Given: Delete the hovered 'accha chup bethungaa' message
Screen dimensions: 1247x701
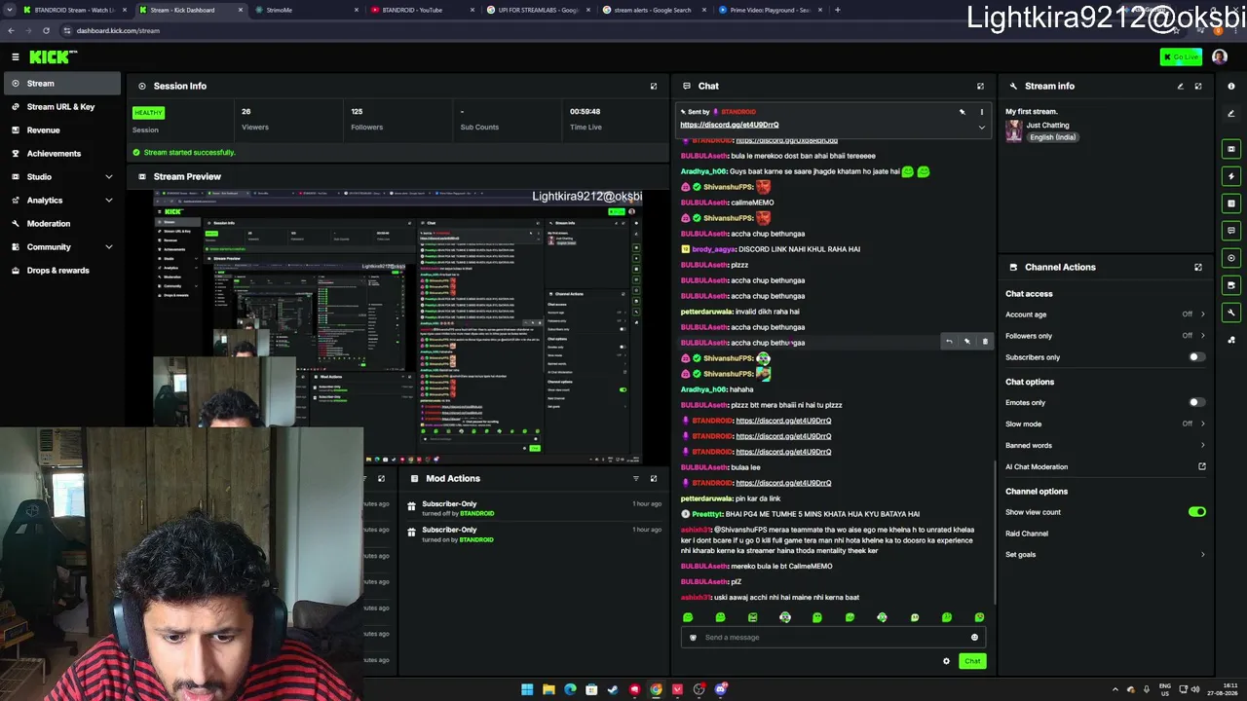Looking at the screenshot, I should 985,342.
